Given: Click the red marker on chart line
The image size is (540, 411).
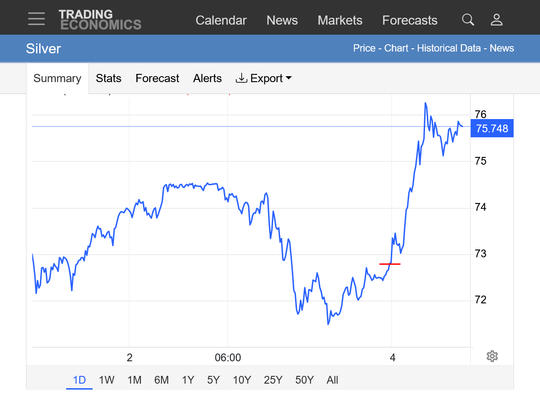Looking at the screenshot, I should coord(390,264).
